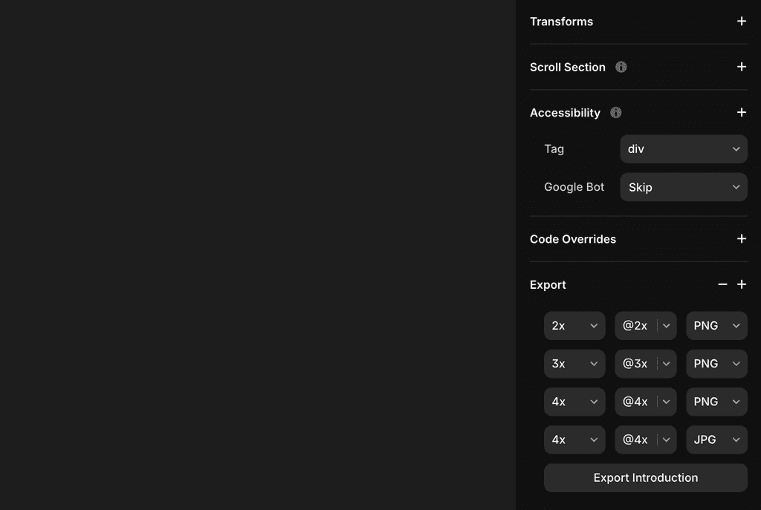Image resolution: width=761 pixels, height=510 pixels.
Task: Expand the Transforms section with its plus icon
Action: 741,22
